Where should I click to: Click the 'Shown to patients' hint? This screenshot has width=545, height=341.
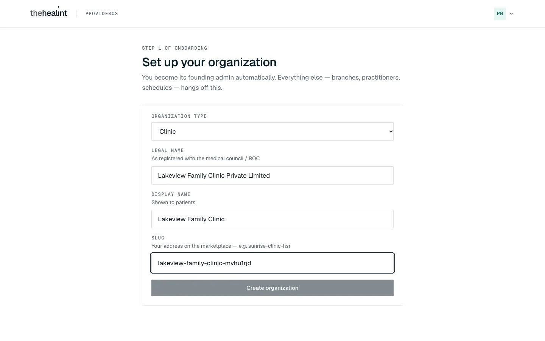[x=173, y=202]
